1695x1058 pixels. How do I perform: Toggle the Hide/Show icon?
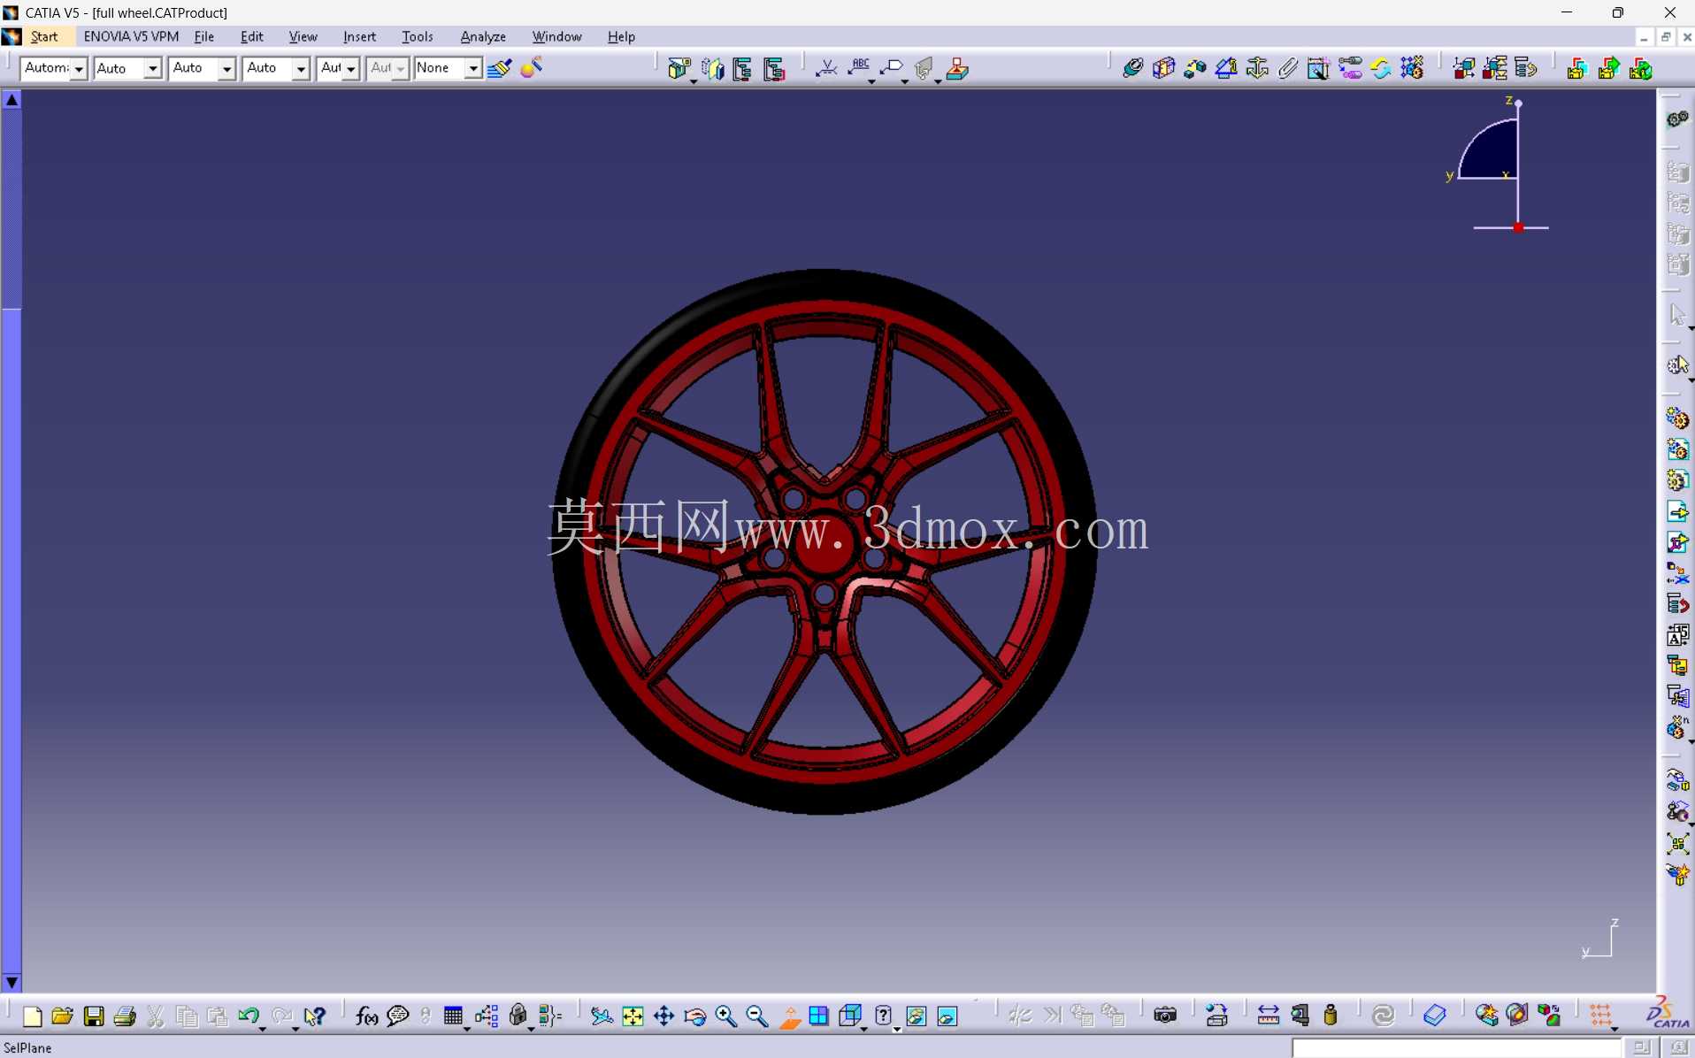(x=917, y=1016)
